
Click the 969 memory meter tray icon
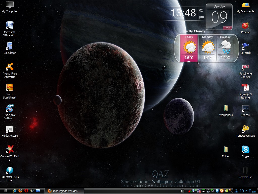tap(204, 191)
